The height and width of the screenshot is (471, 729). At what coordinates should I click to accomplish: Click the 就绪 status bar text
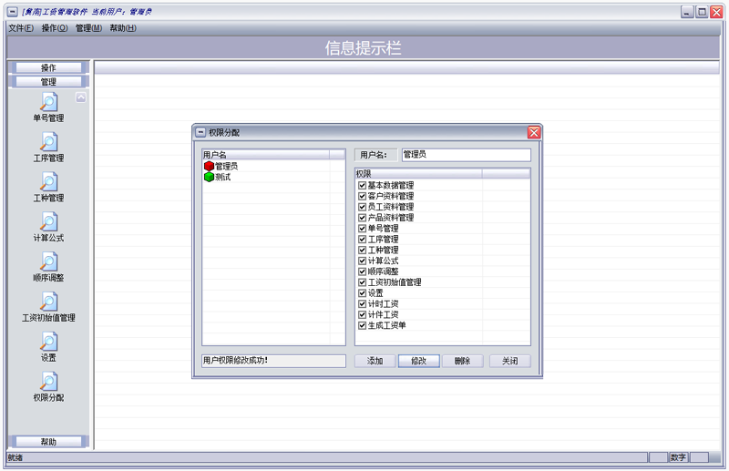(15, 457)
